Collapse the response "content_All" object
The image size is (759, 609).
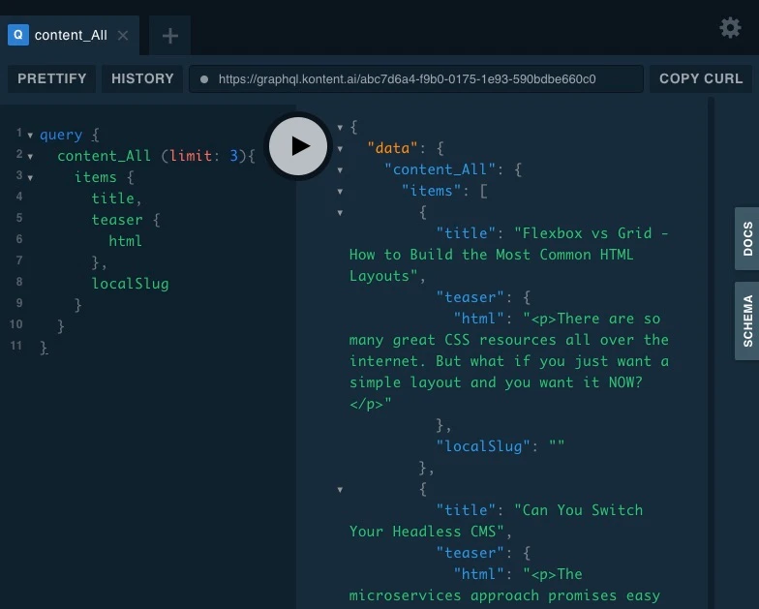[x=340, y=170]
